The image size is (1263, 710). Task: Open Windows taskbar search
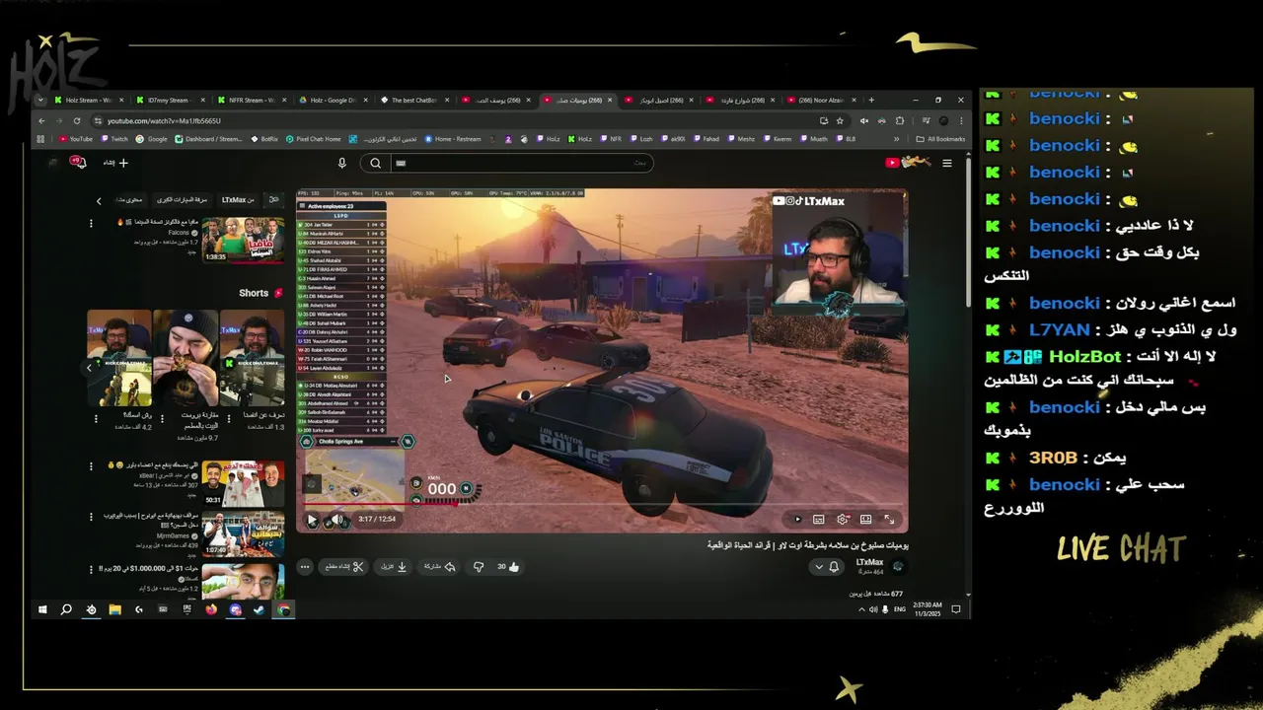click(x=66, y=609)
